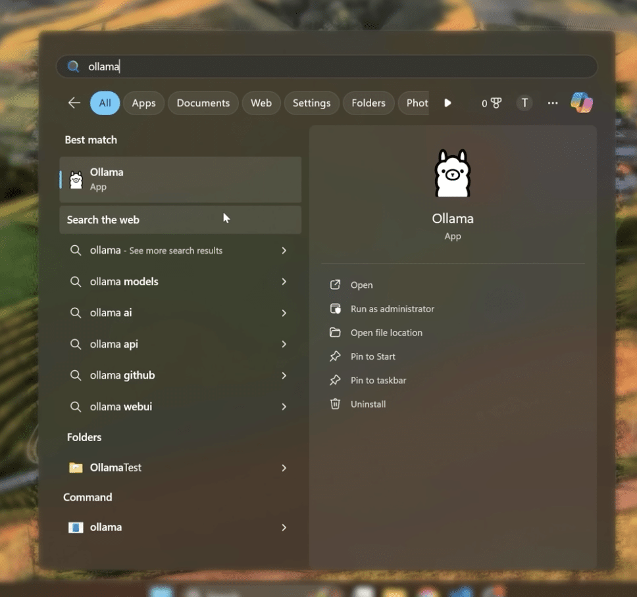This screenshot has height=597, width=637.
Task: Choose Run as administrator
Action: [392, 309]
